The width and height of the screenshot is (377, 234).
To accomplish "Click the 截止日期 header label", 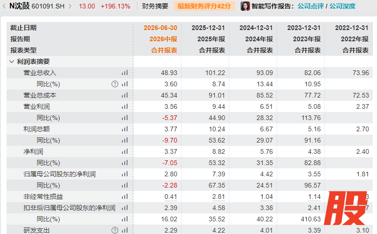I will [x=23, y=28].
